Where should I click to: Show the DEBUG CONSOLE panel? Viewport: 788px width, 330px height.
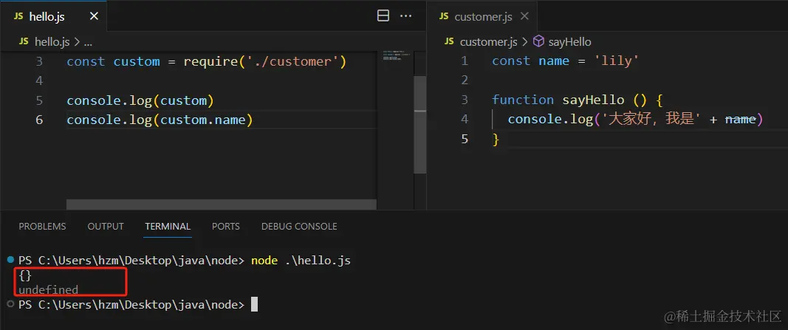click(x=299, y=227)
